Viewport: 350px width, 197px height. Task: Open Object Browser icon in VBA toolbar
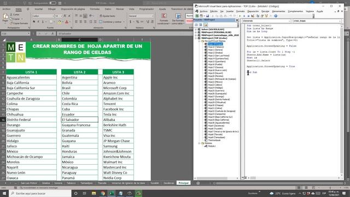coord(266,16)
